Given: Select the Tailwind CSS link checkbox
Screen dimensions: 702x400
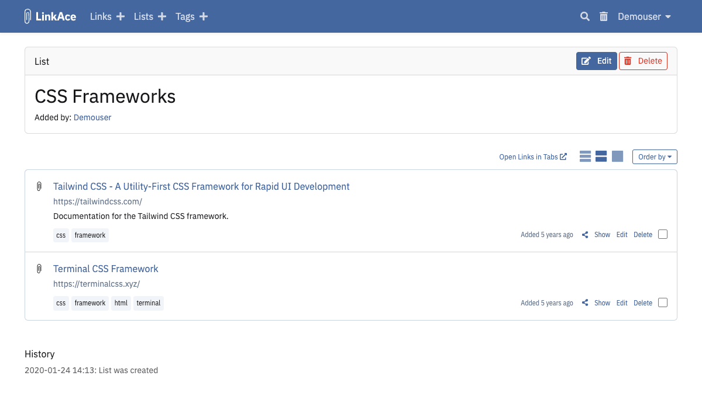Looking at the screenshot, I should pyautogui.click(x=663, y=234).
